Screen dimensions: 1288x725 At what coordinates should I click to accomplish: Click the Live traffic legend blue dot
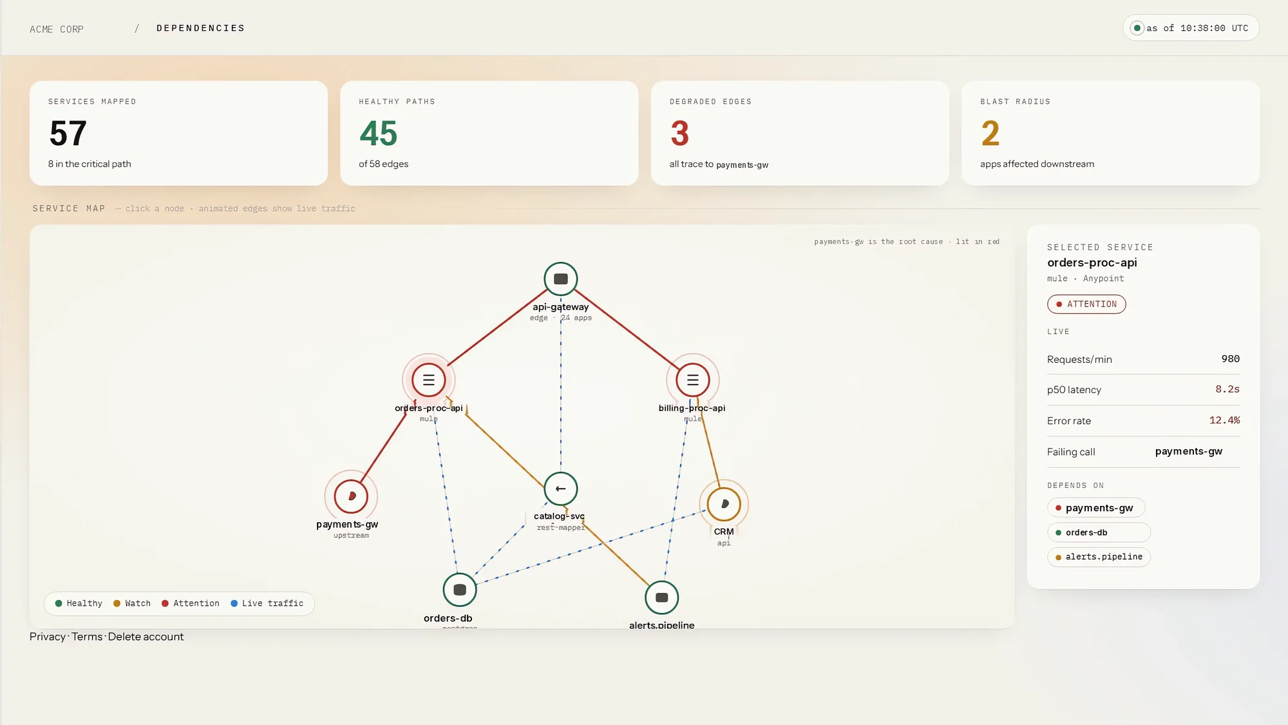(234, 604)
